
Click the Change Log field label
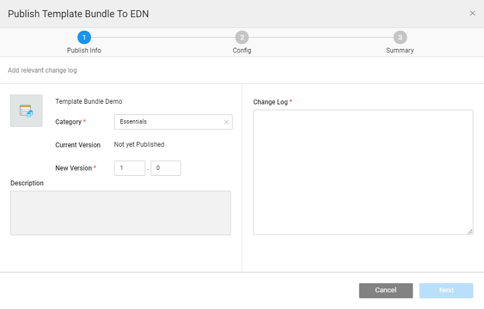(270, 102)
